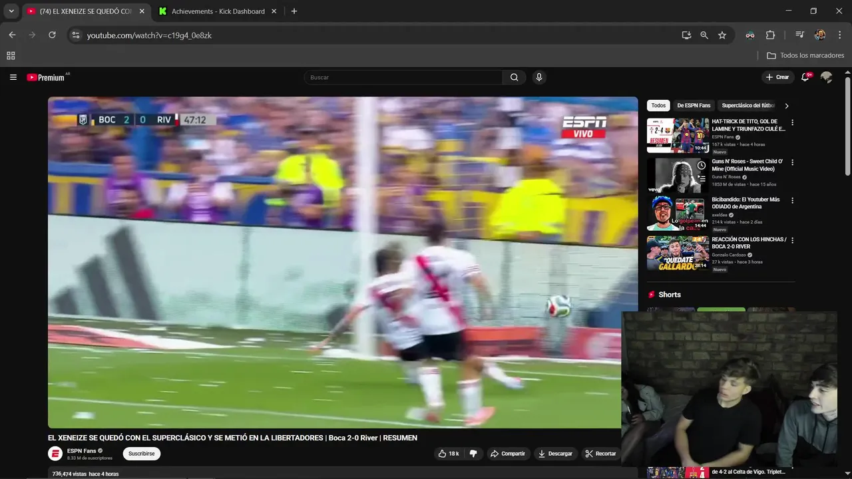
Task: Click the Boca vs River video player
Action: tap(343, 263)
